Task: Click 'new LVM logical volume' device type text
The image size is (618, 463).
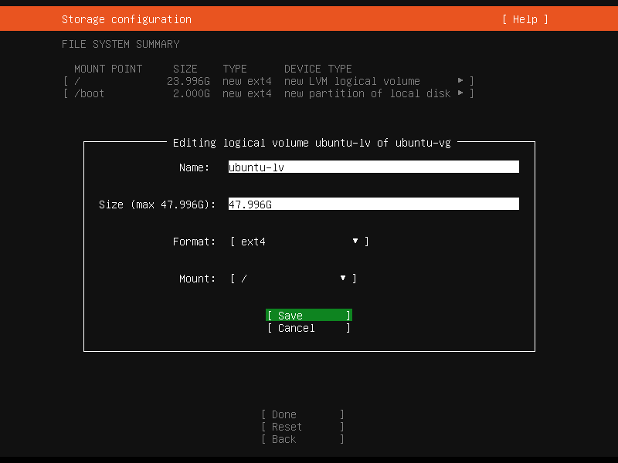Action: (x=352, y=81)
